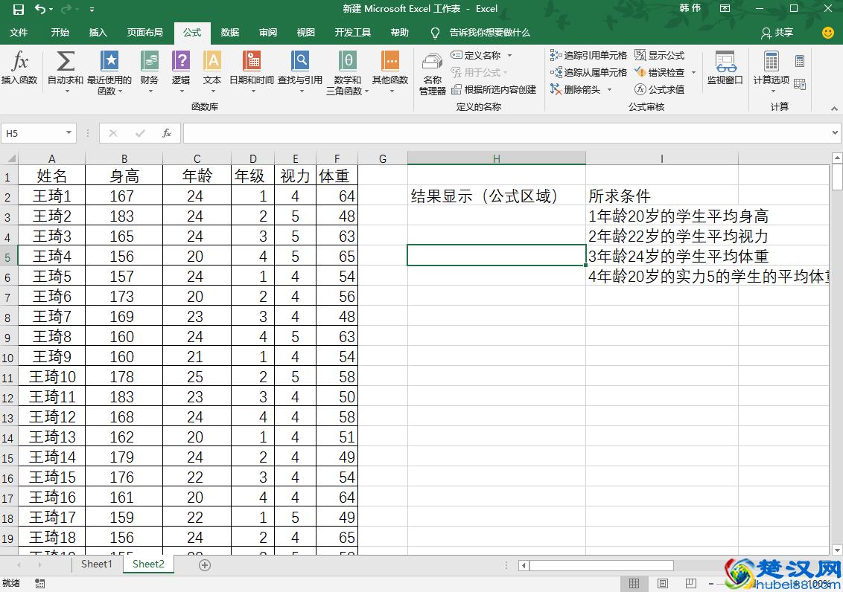Viewport: 843px width, 592px height.
Task: Switch to the Sheet1 tab
Action: tap(96, 564)
